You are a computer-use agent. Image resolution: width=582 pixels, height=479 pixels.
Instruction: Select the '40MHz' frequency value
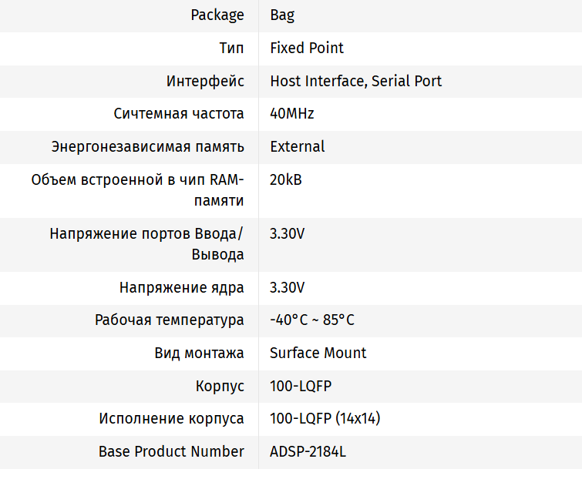tap(292, 114)
